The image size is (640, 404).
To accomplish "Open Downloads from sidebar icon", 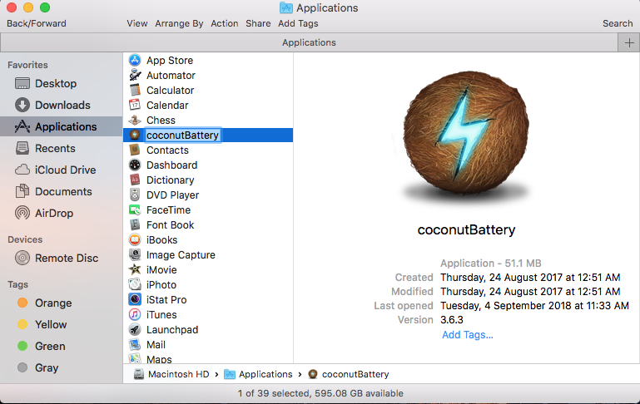I will coord(22,106).
